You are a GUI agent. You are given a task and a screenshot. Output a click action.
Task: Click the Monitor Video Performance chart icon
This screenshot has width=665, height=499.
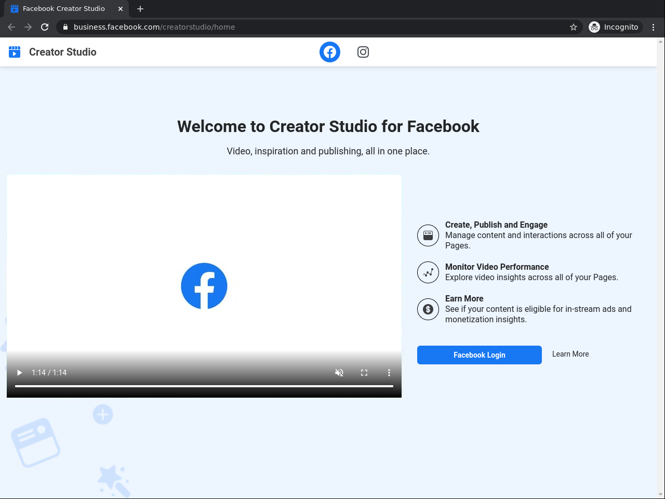click(428, 272)
